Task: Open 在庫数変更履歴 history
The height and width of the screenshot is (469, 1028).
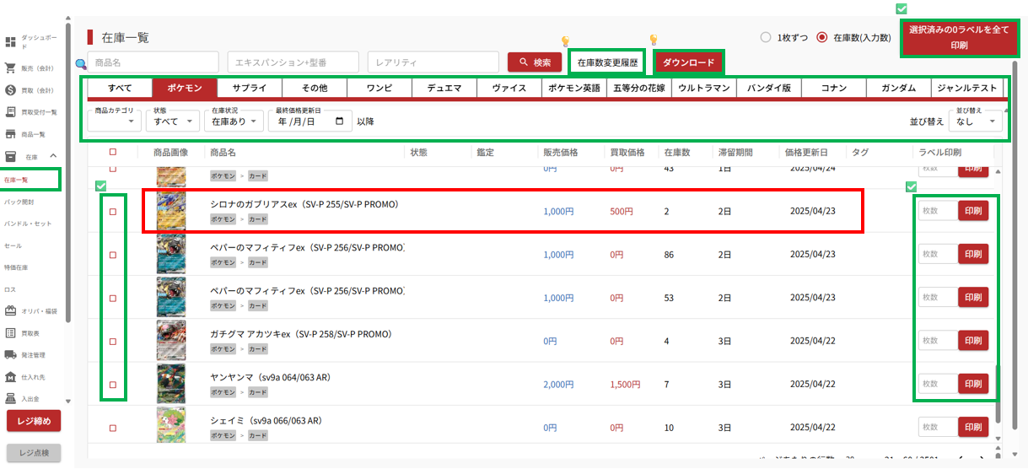Action: 608,62
